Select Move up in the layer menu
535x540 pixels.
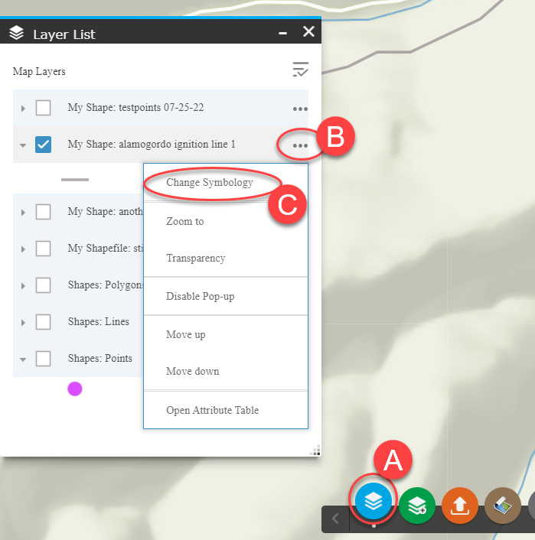(x=186, y=334)
